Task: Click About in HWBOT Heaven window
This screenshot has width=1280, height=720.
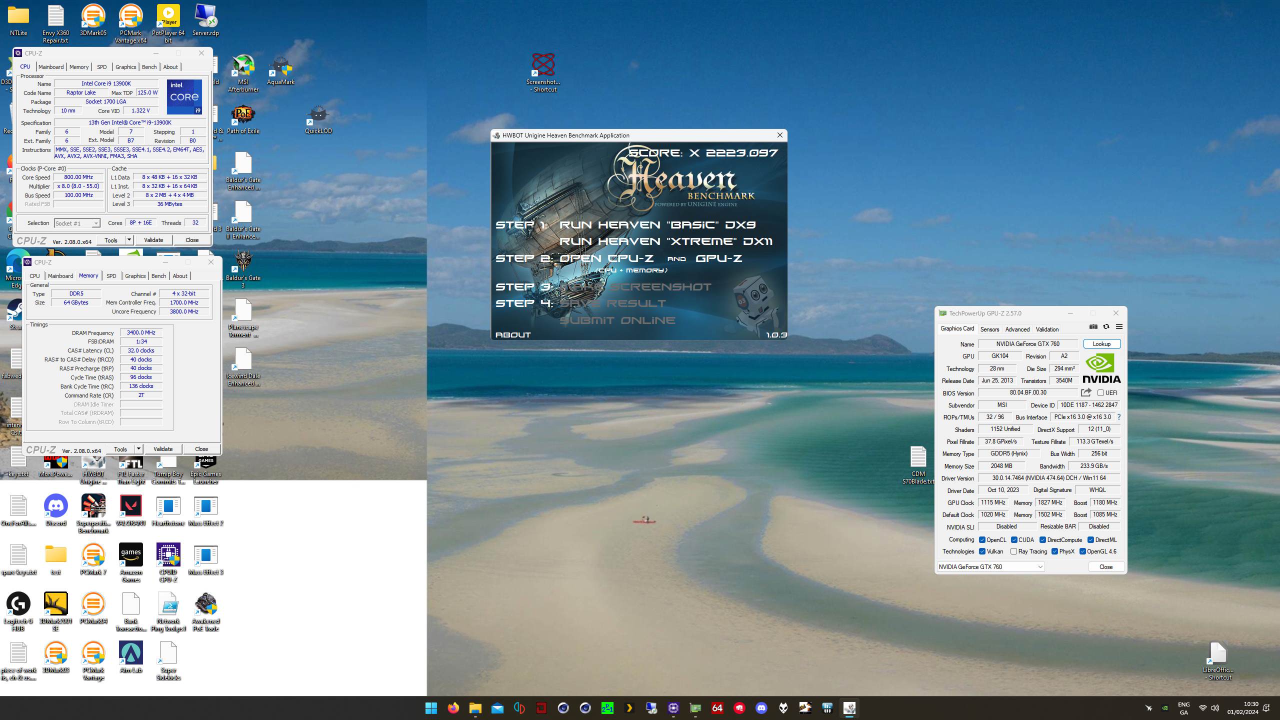Action: click(x=513, y=335)
